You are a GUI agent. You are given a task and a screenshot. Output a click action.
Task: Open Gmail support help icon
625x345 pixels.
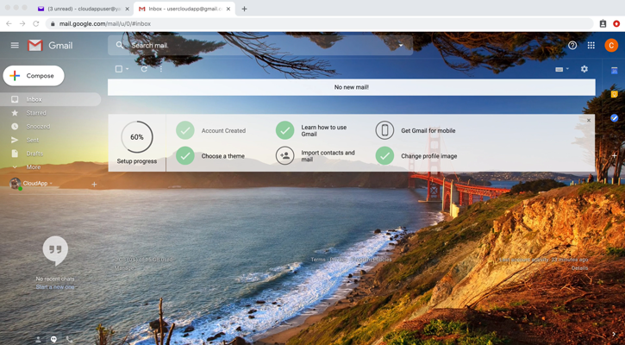[x=572, y=46]
